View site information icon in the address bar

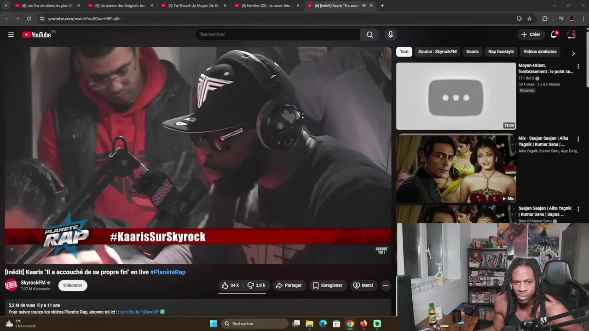pos(42,18)
